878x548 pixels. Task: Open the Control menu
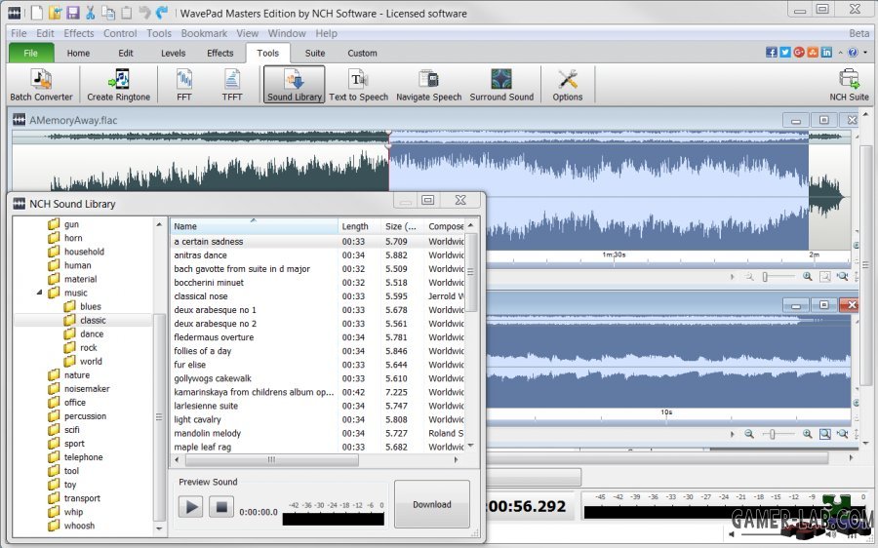[x=120, y=33]
